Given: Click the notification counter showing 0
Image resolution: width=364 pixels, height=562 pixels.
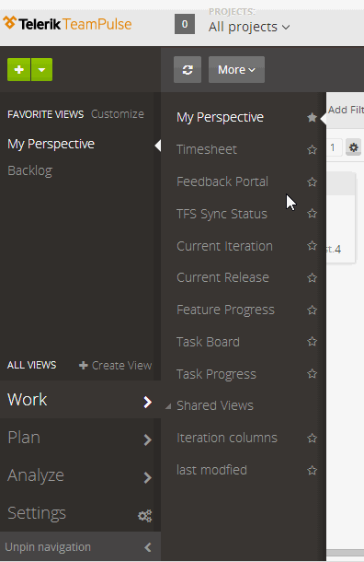Looking at the screenshot, I should [185, 24].
